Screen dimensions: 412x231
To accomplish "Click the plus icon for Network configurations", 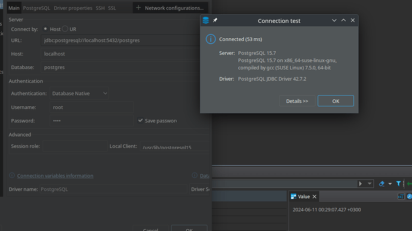I will [x=138, y=8].
